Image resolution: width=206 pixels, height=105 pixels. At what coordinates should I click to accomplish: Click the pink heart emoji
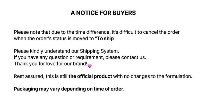[x=90, y=66]
